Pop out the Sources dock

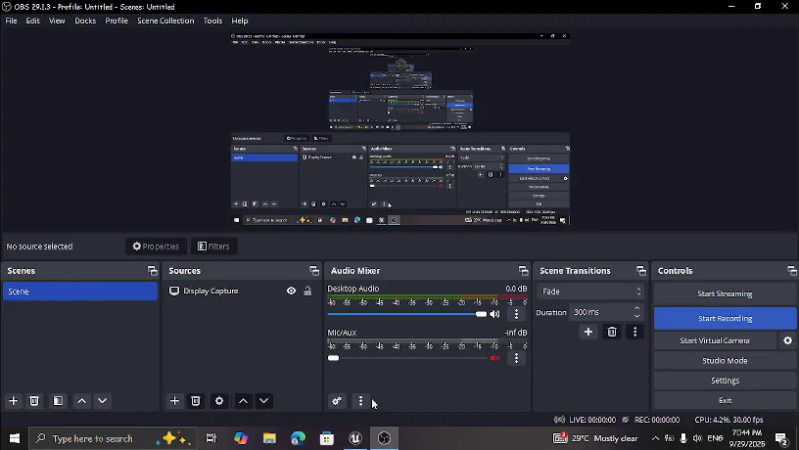(x=314, y=271)
